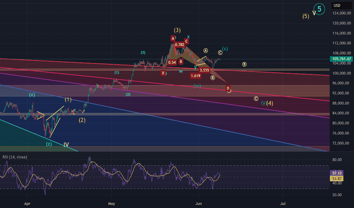The image size is (354, 208).
Task: Click the 1.619 ratio label
Action: tap(196, 76)
